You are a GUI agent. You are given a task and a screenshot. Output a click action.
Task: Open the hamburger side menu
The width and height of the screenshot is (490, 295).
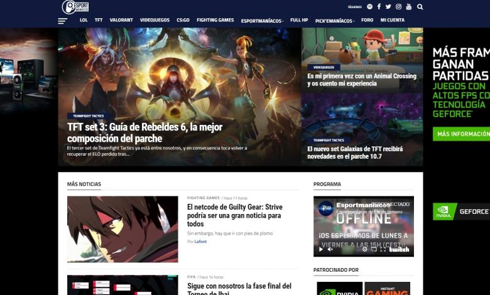pyautogui.click(x=62, y=21)
